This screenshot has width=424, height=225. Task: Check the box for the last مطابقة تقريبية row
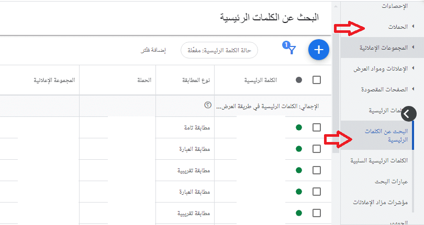317,213
